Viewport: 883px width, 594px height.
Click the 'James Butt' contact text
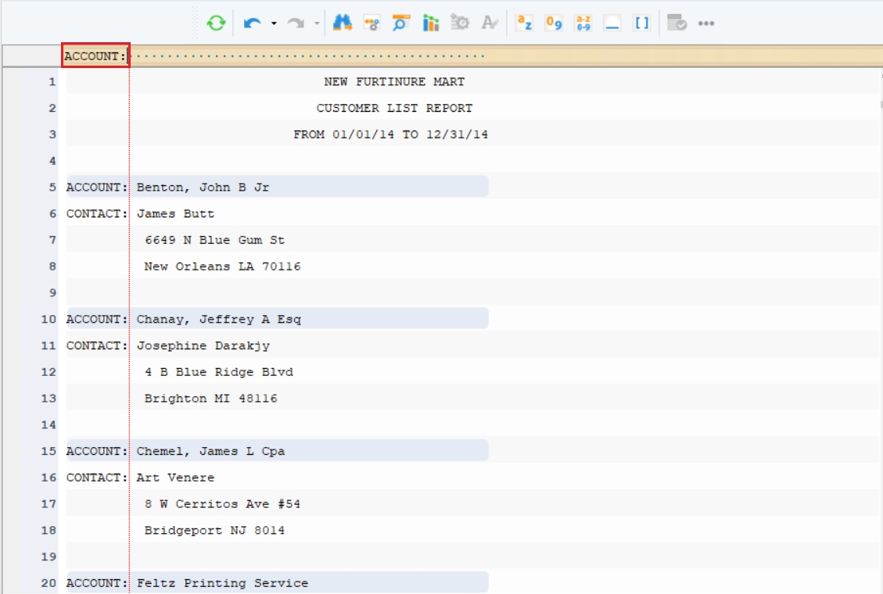tap(175, 213)
